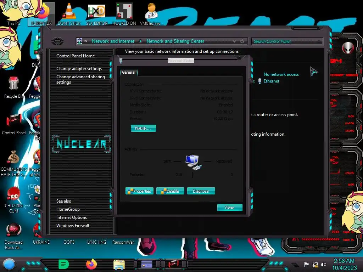Switch to Control Panel taskbar window

pyautogui.click(x=174, y=263)
